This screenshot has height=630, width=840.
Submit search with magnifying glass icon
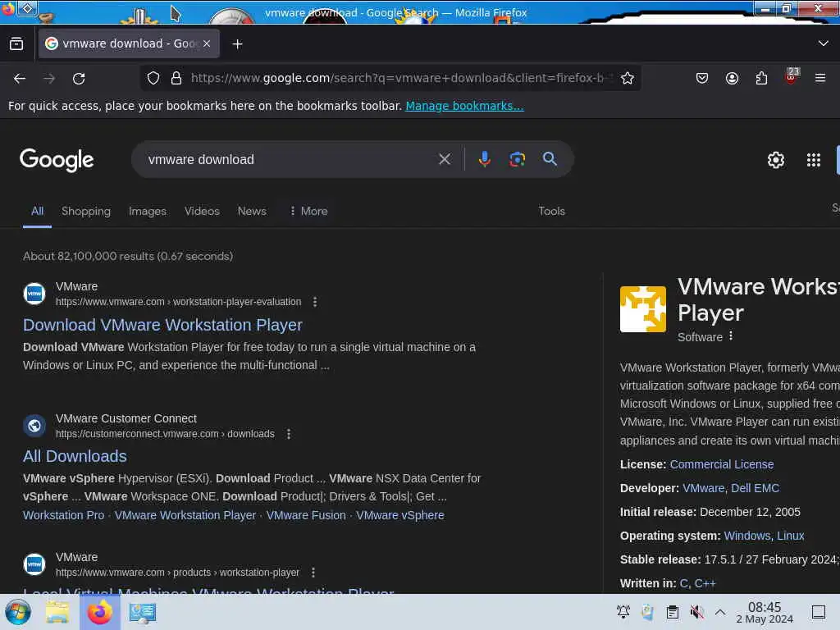pos(550,158)
